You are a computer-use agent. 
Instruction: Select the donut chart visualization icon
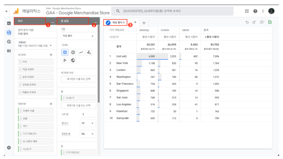tap(73, 52)
